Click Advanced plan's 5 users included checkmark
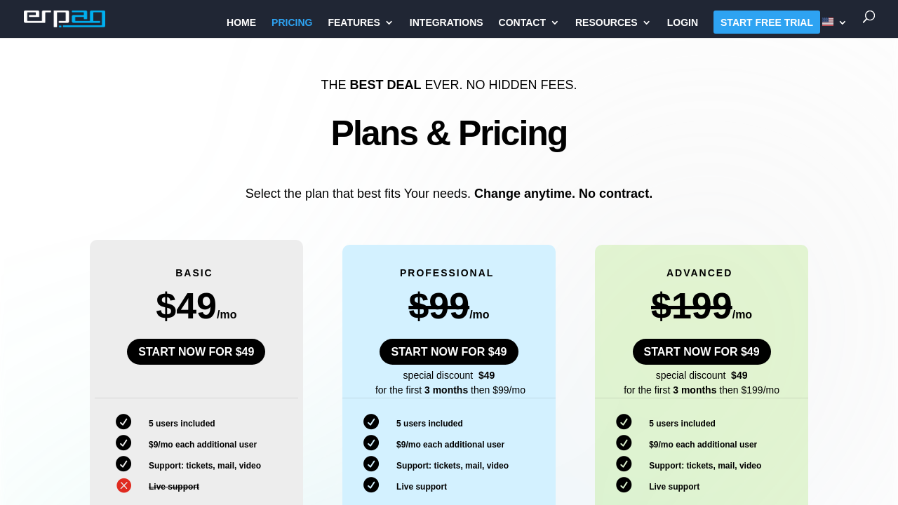 [624, 422]
